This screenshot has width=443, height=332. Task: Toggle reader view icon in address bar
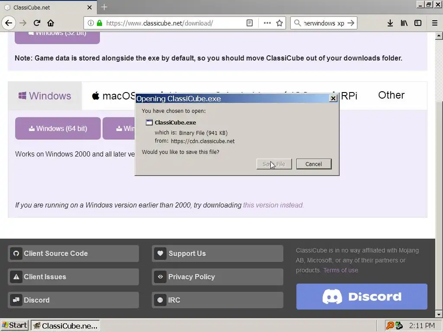coord(250,23)
